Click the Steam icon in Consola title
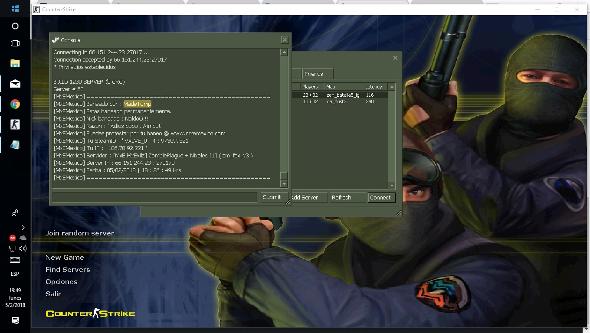The width and height of the screenshot is (590, 333). point(55,40)
